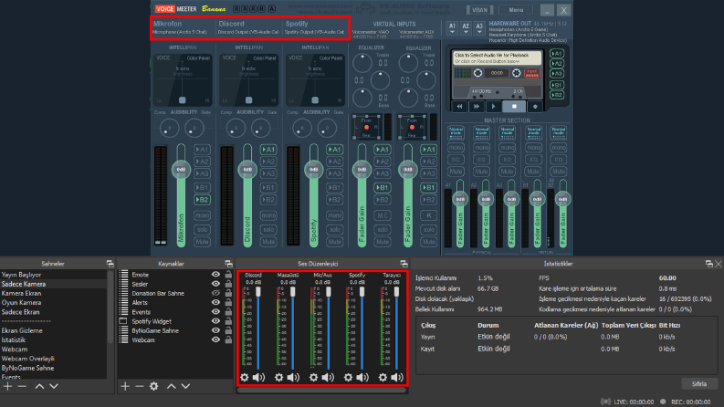This screenshot has height=407, width=724.
Task: Disable B2 routing on Mikrofon strip
Action: point(202,200)
